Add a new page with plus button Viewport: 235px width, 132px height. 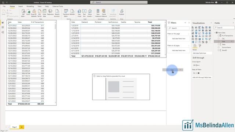pos(22,127)
